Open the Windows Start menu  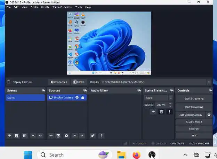pyautogui.click(x=28, y=155)
